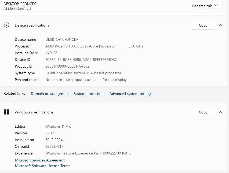
Task: Open the Microsoft Services Agreement link
Action: tap(40, 160)
